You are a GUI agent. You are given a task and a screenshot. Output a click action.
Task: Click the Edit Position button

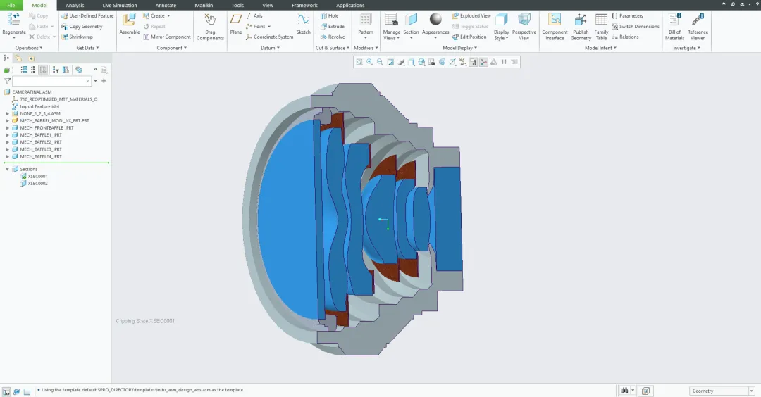pos(469,37)
